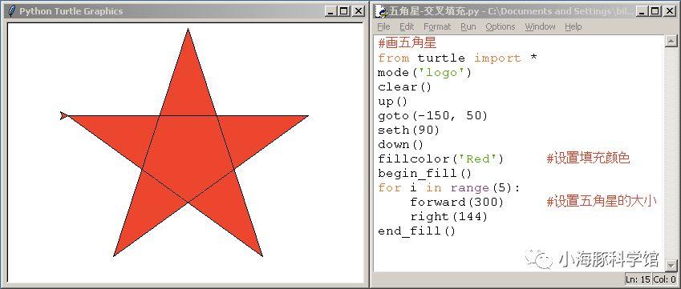Maximize the IDLE editor window

655,11
